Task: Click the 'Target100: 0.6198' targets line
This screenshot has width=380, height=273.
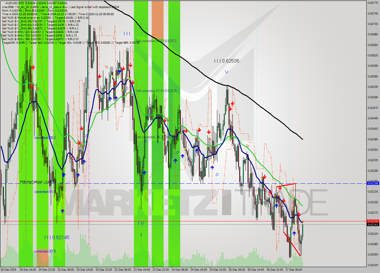Action: pos(71,42)
